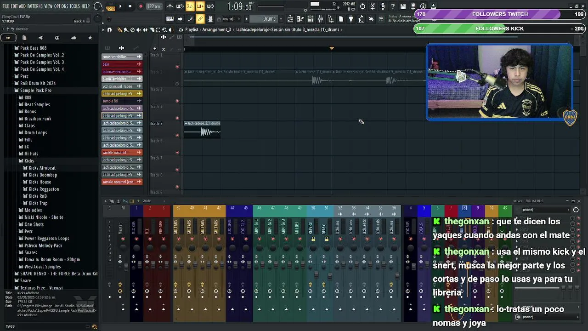Select bateria-electronica clip in picker
The height and width of the screenshot is (331, 588).
click(122, 72)
